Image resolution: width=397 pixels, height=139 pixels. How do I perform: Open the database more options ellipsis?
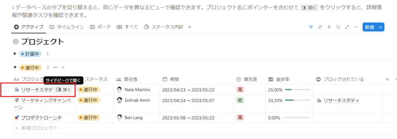(x=356, y=27)
